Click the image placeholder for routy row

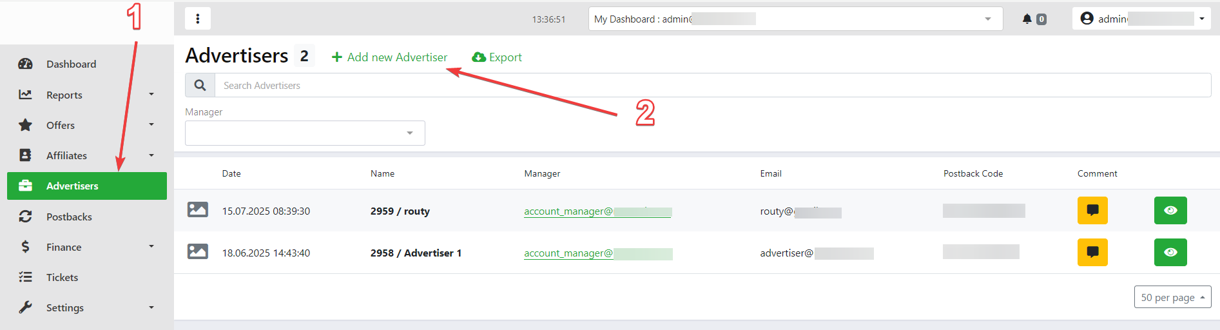tap(197, 209)
